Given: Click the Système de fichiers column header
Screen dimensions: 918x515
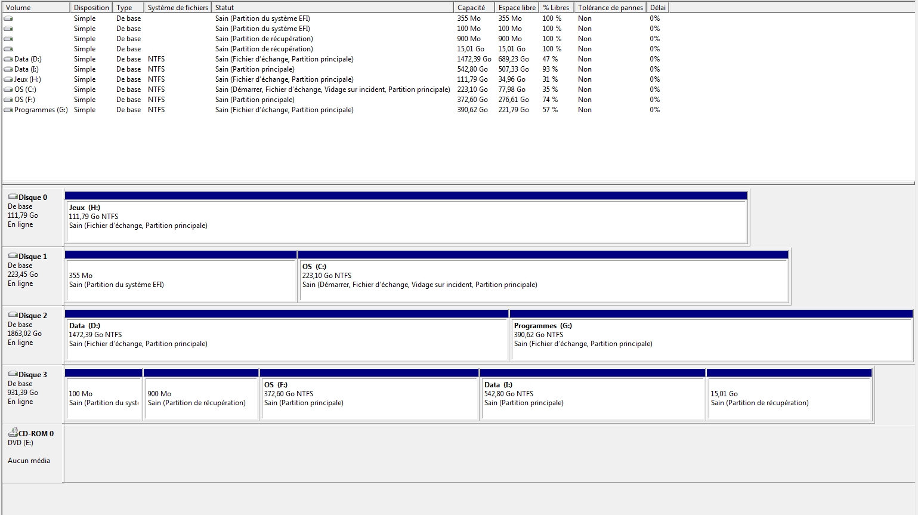Looking at the screenshot, I should click(x=178, y=8).
